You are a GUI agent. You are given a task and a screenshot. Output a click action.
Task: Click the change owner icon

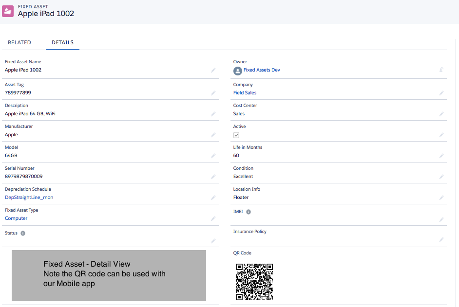click(x=441, y=70)
